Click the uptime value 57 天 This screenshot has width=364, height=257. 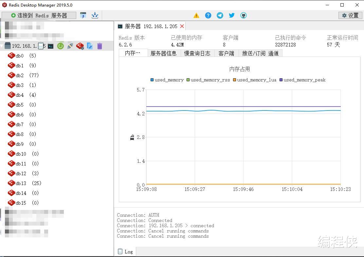334,45
